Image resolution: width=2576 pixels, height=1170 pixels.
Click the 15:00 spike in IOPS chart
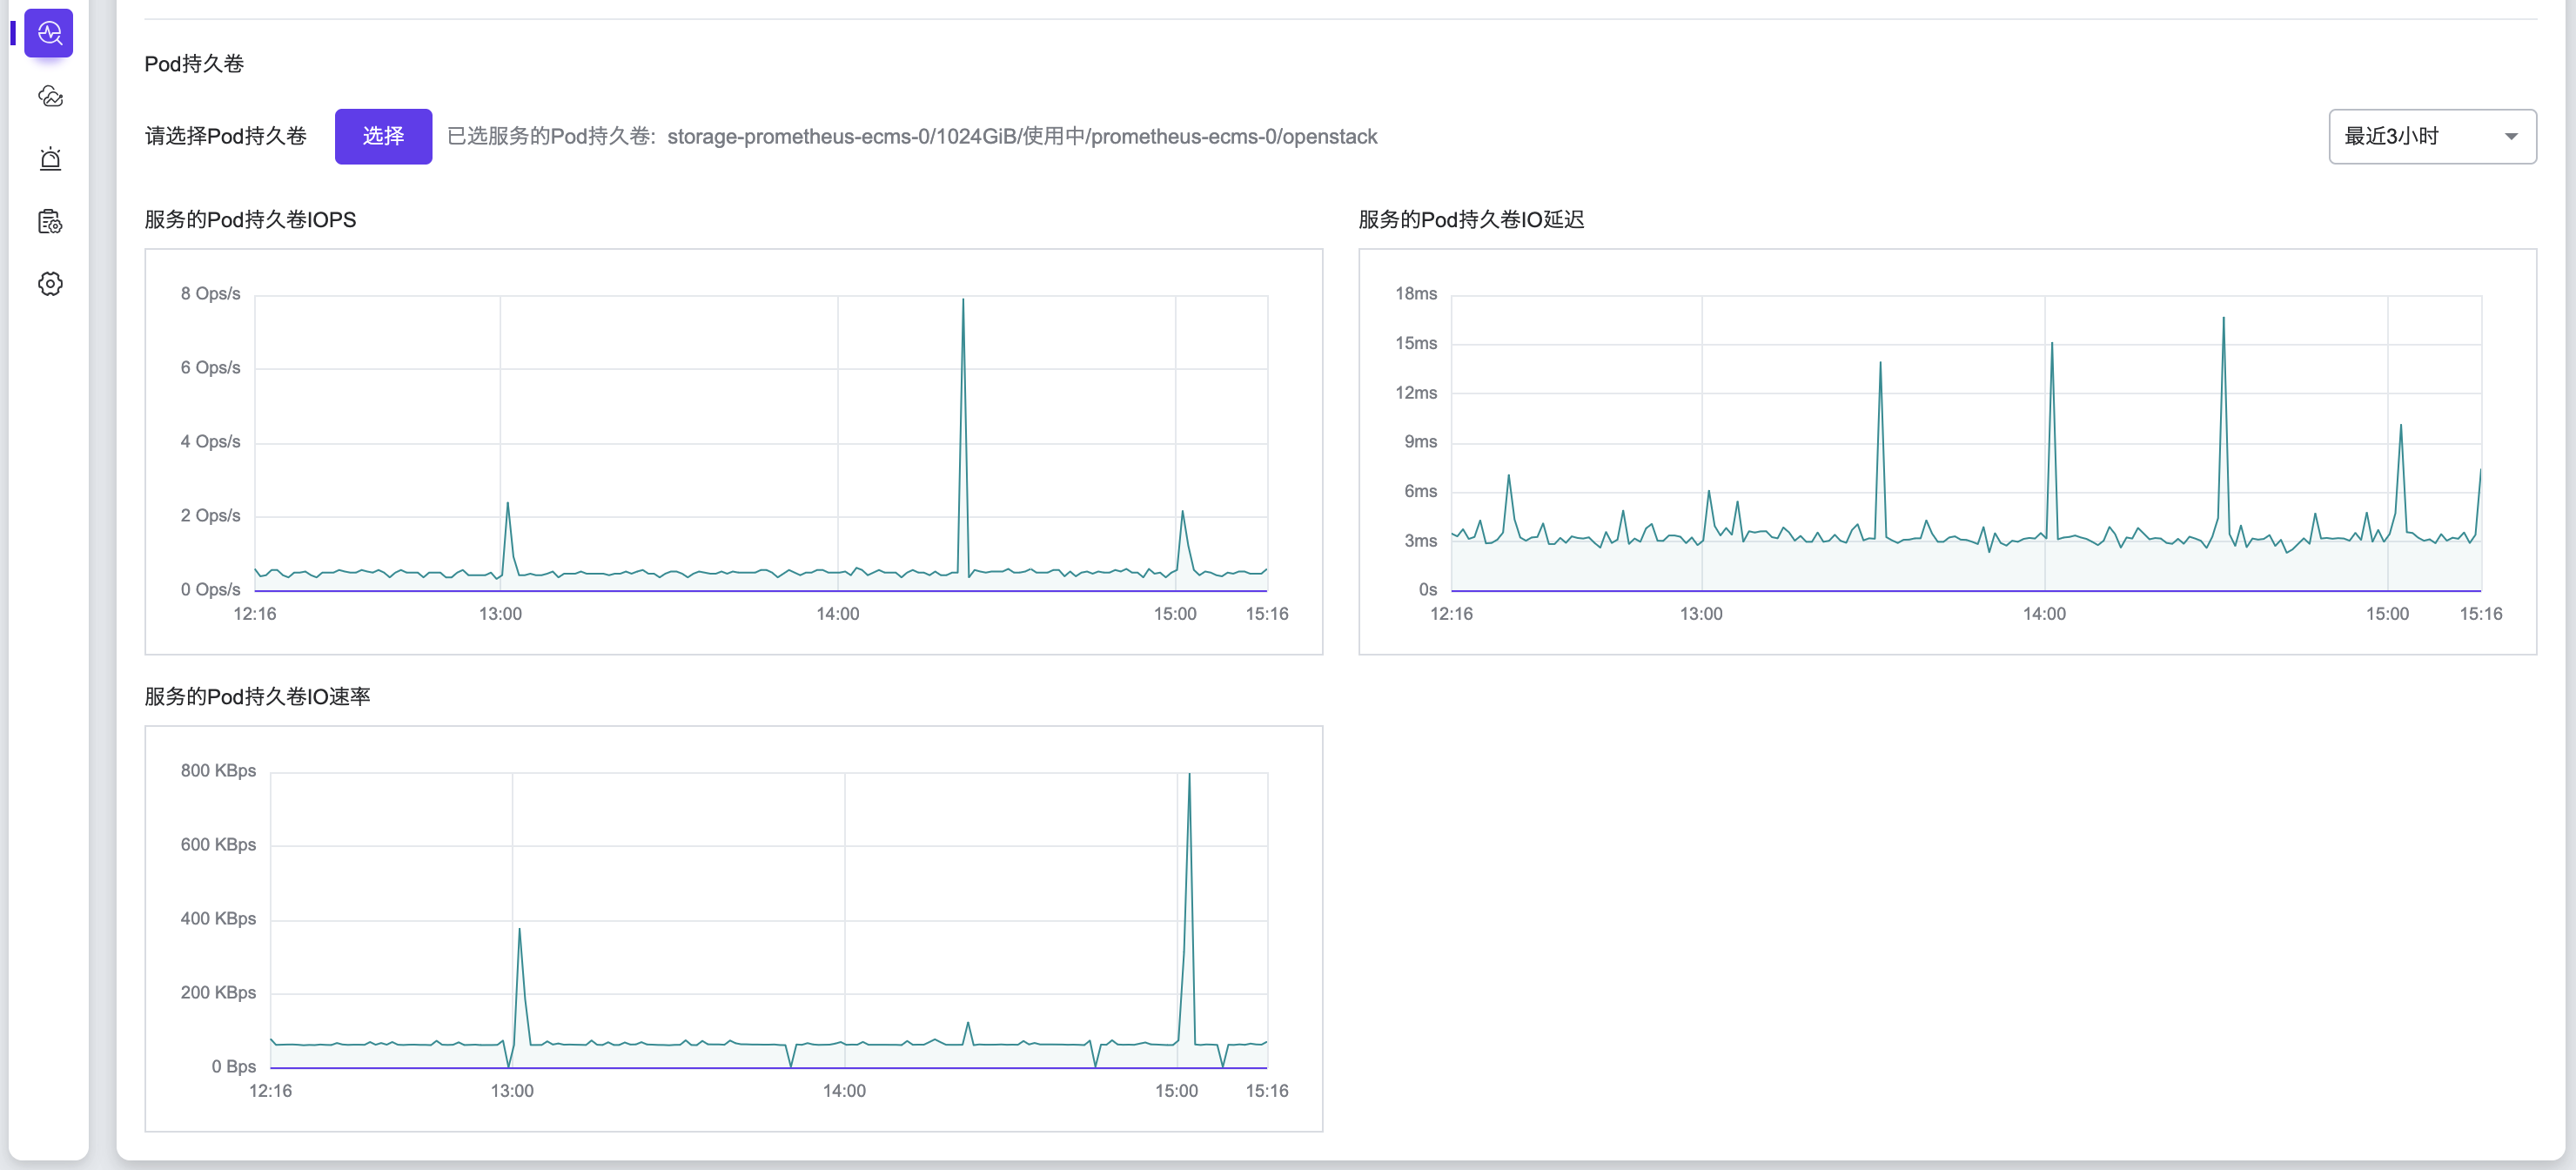click(x=1182, y=513)
